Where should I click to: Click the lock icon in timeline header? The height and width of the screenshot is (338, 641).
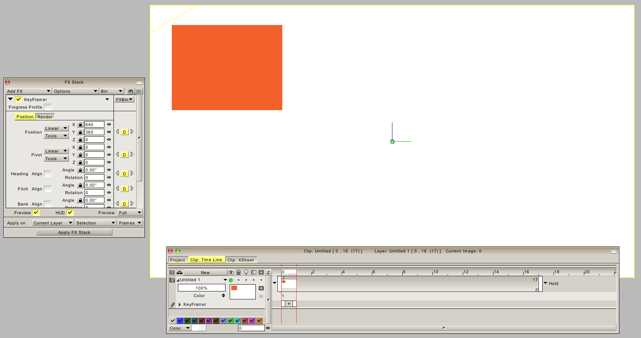tap(238, 273)
